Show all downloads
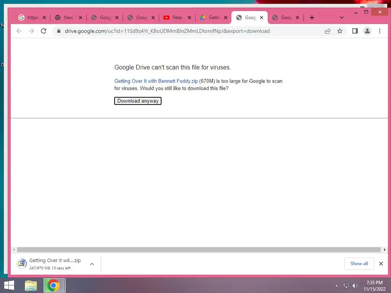The image size is (391, 293). [x=359, y=264]
